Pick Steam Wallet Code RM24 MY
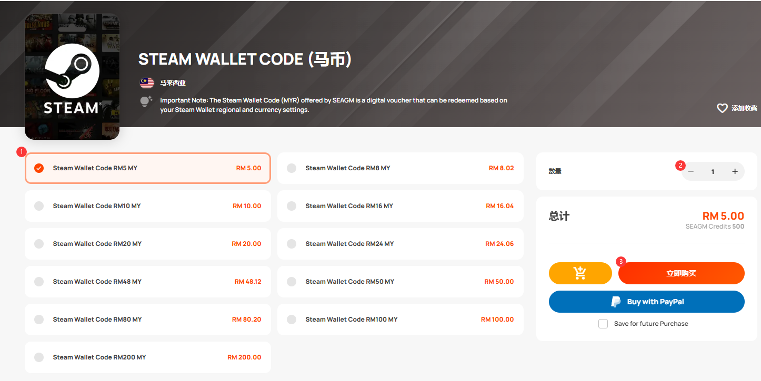The width and height of the screenshot is (761, 381). click(400, 244)
